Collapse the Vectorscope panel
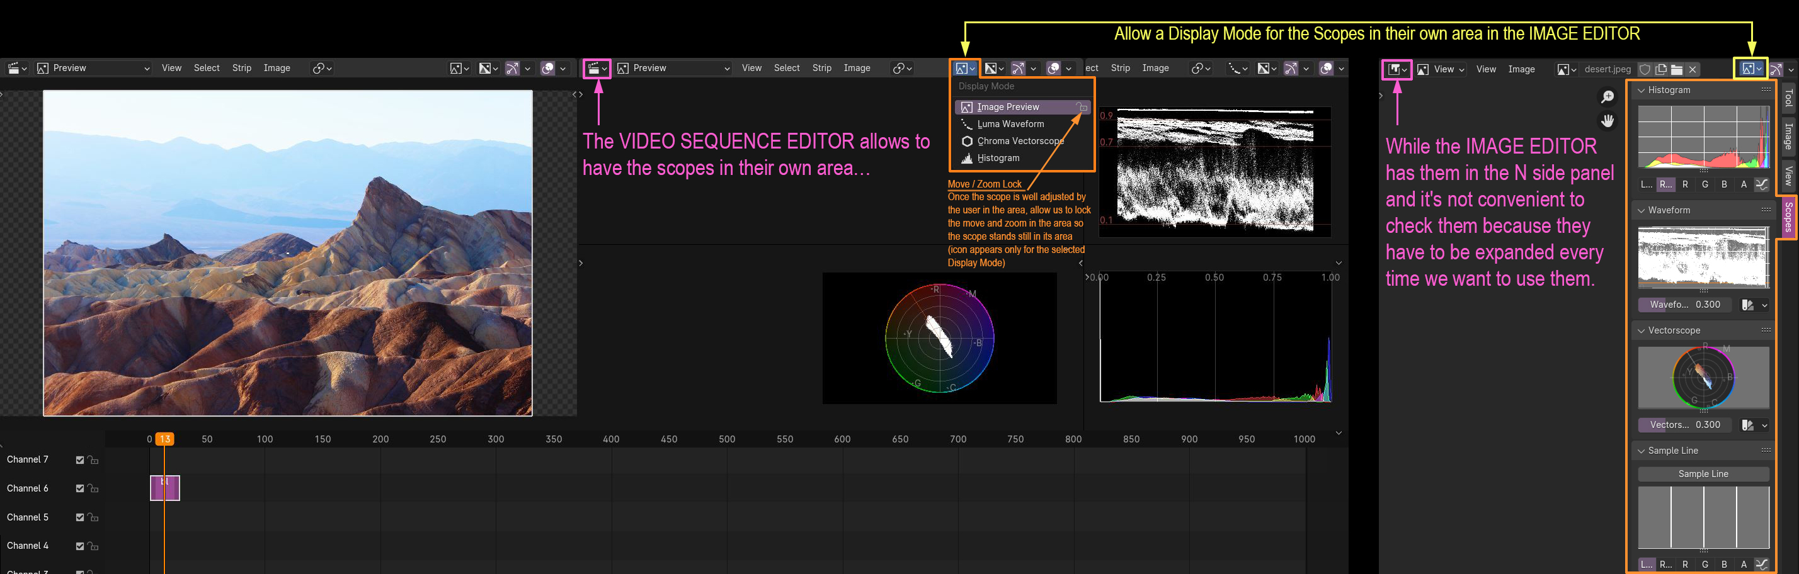Viewport: 1799px width, 574px height. [x=1641, y=330]
